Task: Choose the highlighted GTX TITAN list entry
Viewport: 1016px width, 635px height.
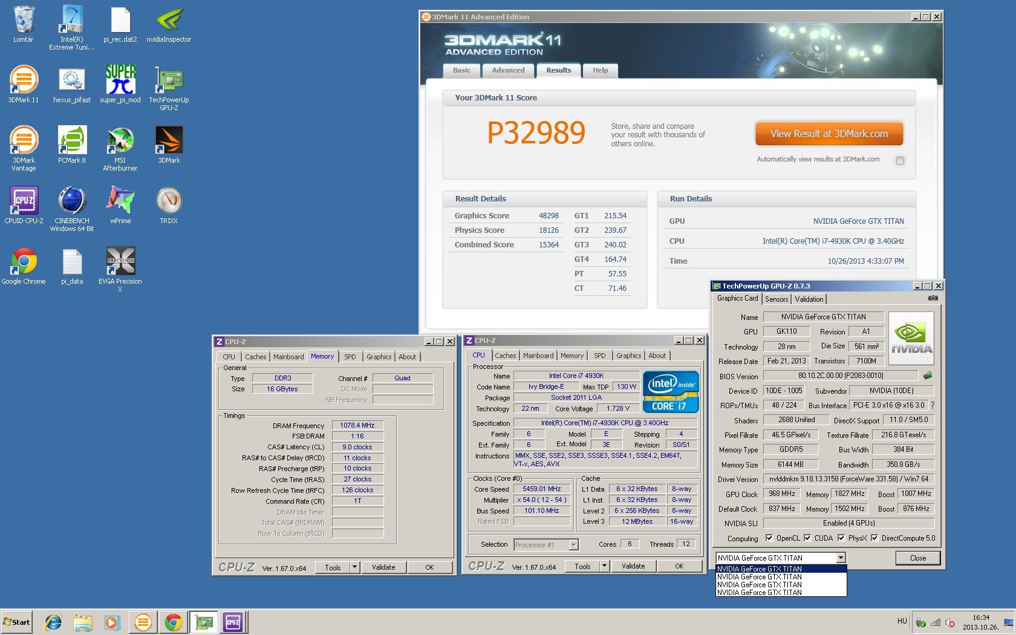Action: click(781, 568)
